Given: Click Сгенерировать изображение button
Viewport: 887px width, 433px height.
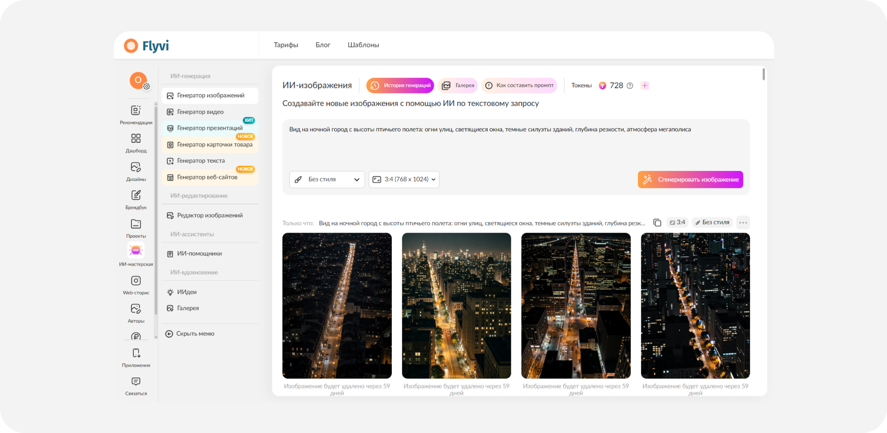Looking at the screenshot, I should click(690, 179).
